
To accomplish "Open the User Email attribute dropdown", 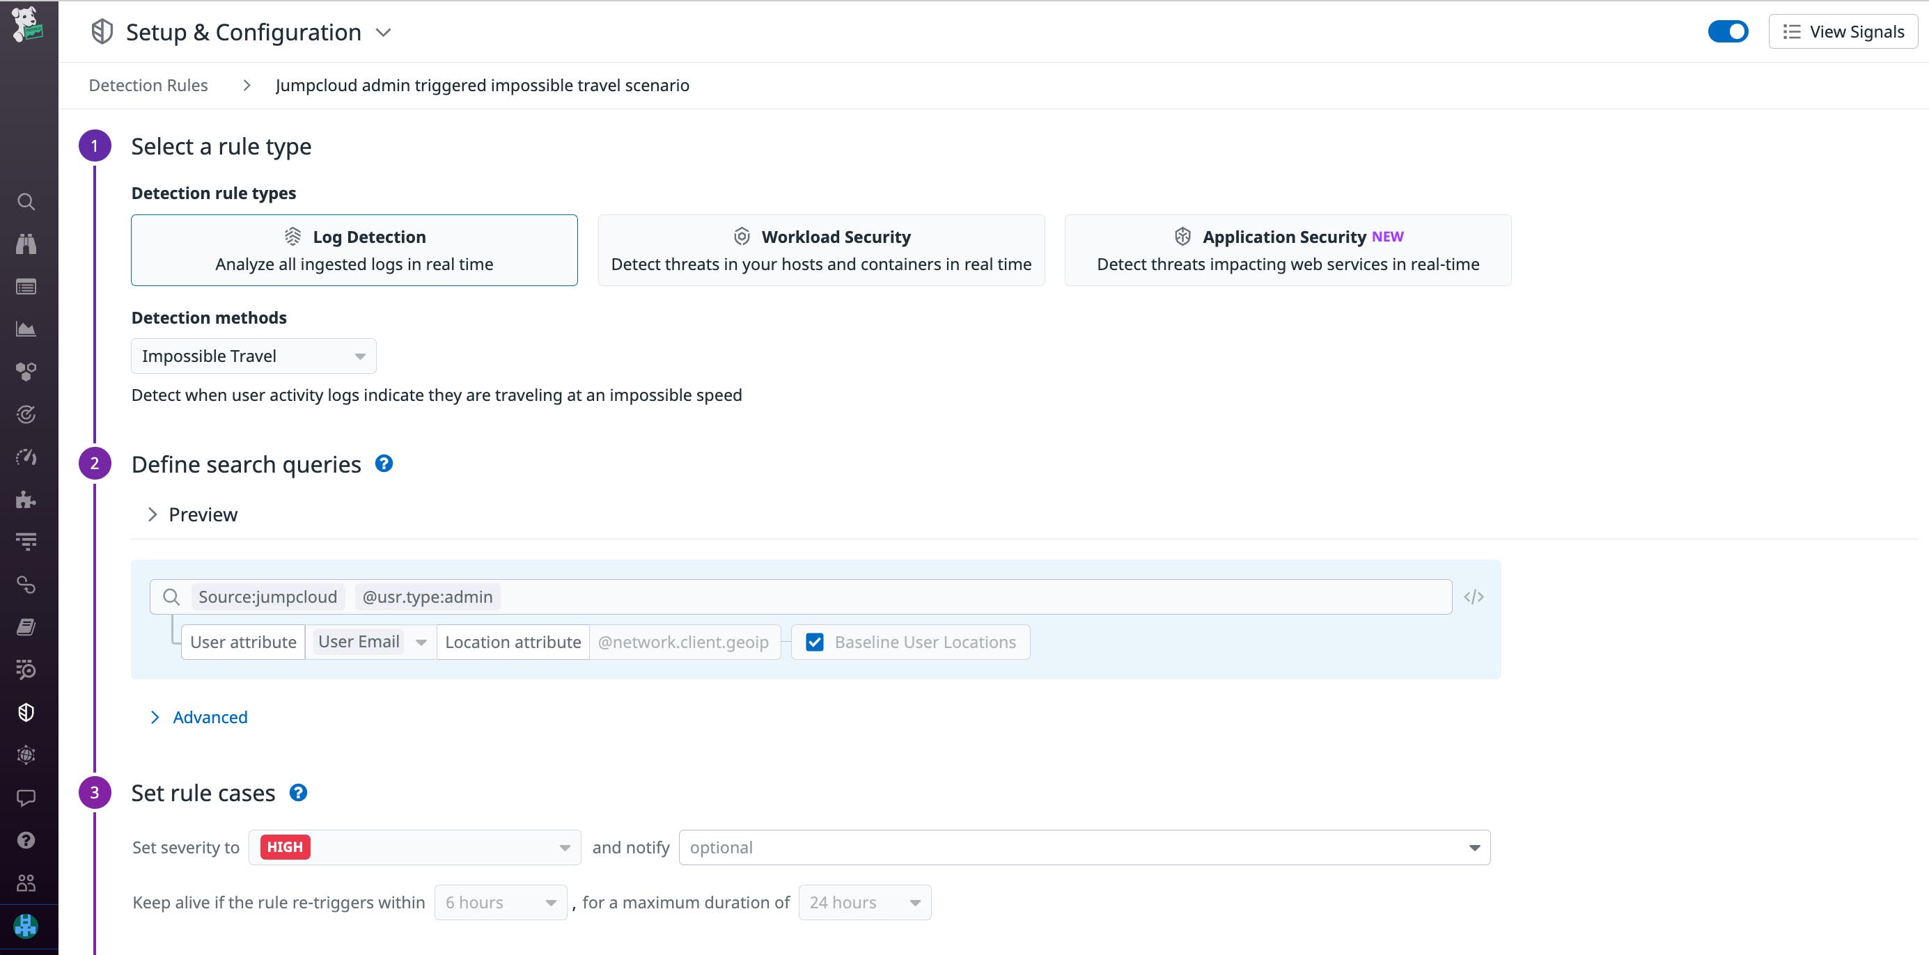I will tap(370, 641).
